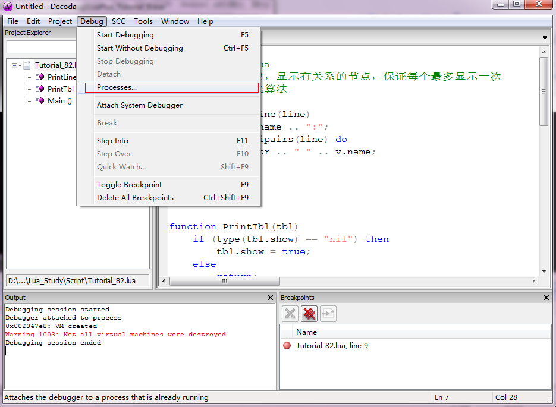
Task: Select Tutorial_82 file in project tree
Action: coord(55,65)
